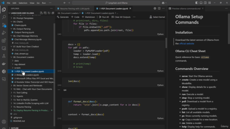The height and width of the screenshot is (129, 230).
Task: Refresh the Explorer file tree
Action: (49, 13)
